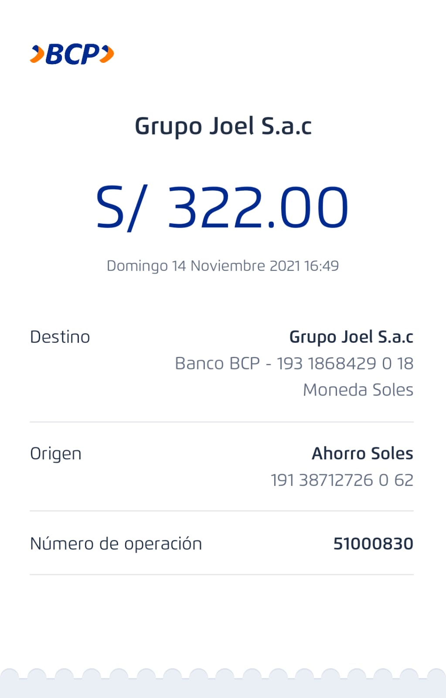The width and height of the screenshot is (446, 698).
Task: Click the Origen label
Action: (x=56, y=454)
